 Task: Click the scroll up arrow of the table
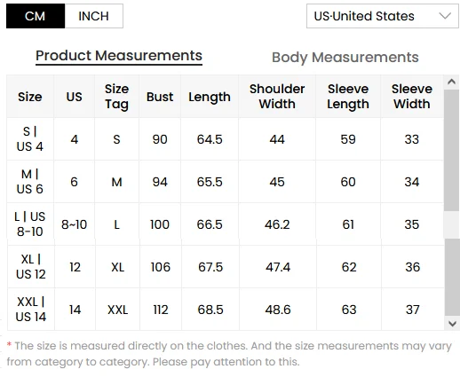452,82
